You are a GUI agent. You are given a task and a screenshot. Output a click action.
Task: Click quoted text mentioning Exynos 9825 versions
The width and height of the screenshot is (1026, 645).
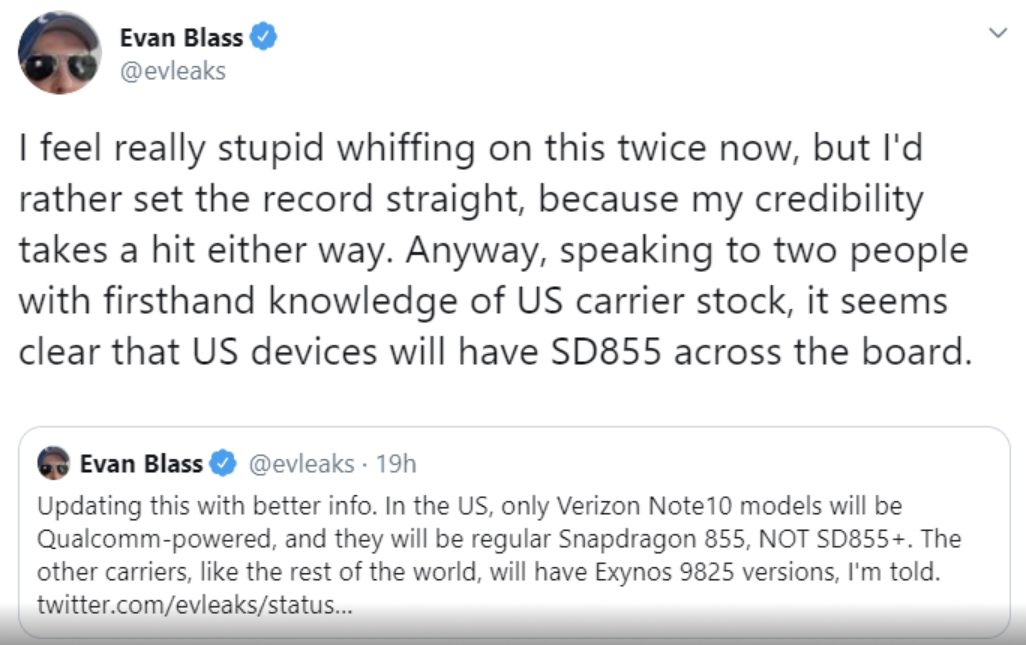pyautogui.click(x=489, y=572)
